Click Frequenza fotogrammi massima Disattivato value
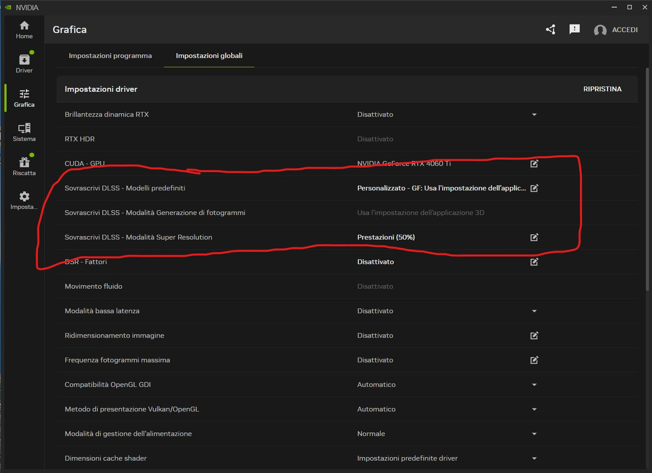652x473 pixels. [375, 360]
